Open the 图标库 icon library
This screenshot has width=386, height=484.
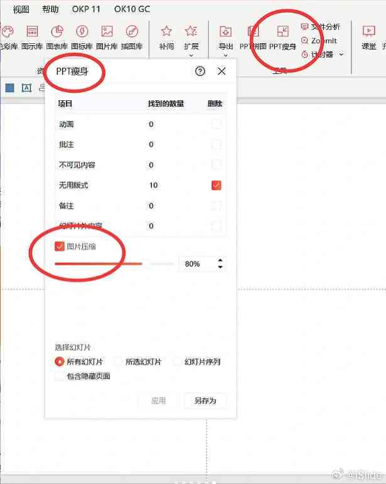82,38
